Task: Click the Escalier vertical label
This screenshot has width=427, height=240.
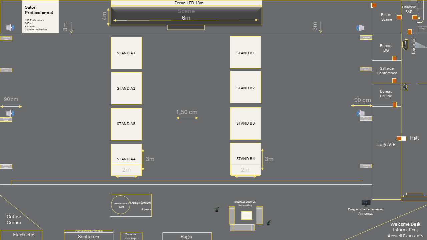Action: tap(414, 45)
